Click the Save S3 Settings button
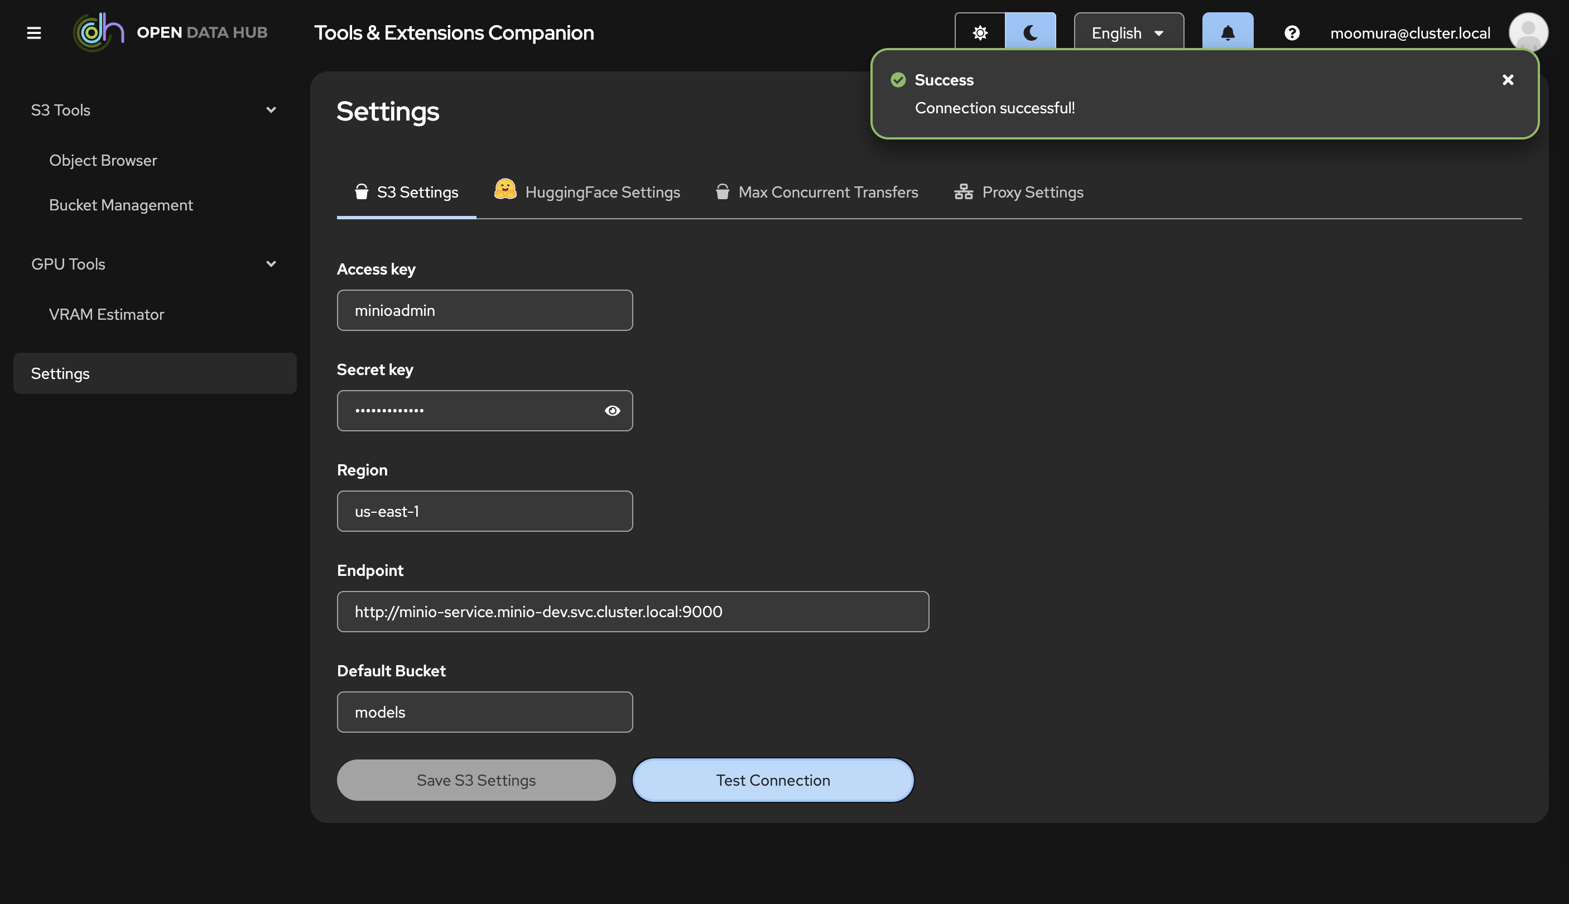The image size is (1569, 904). point(476,780)
